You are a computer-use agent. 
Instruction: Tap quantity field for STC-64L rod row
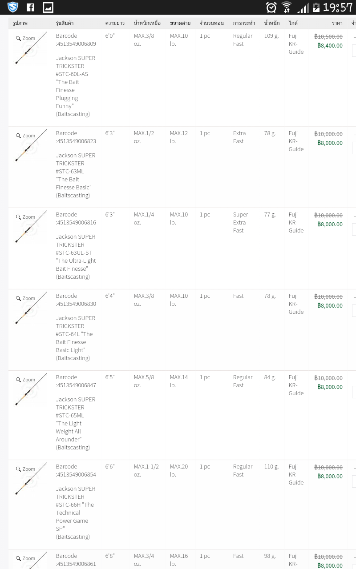[x=354, y=311]
